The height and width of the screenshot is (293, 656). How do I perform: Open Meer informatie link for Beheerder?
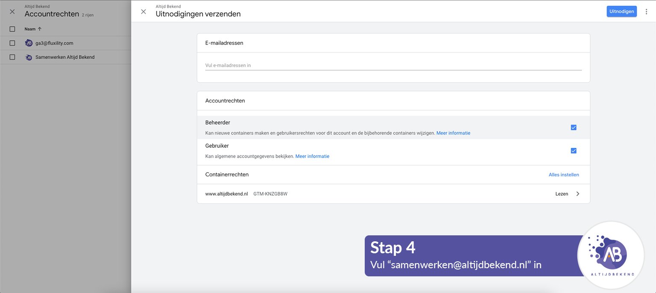point(453,133)
